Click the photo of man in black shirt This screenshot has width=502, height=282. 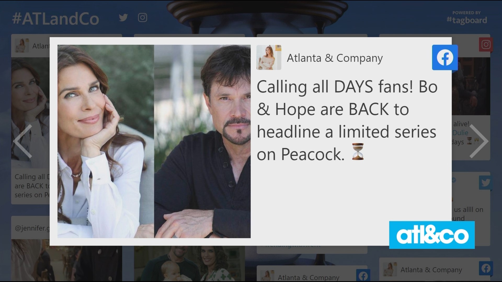click(x=202, y=141)
